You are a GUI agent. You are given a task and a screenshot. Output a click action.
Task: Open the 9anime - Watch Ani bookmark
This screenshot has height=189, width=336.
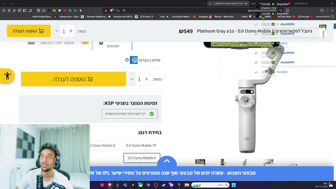coord(227,17)
